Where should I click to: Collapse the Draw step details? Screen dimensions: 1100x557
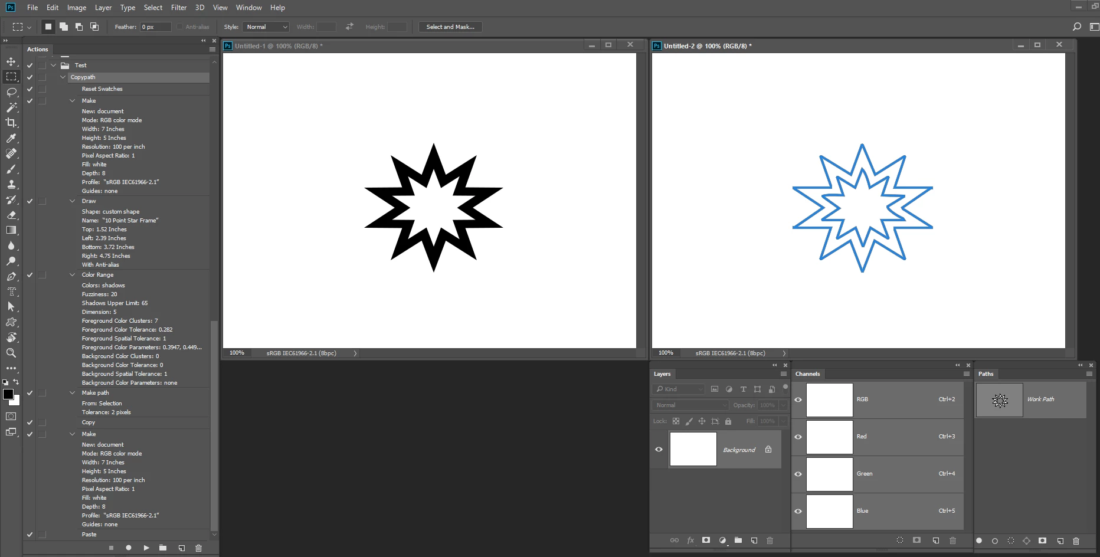pos(72,201)
